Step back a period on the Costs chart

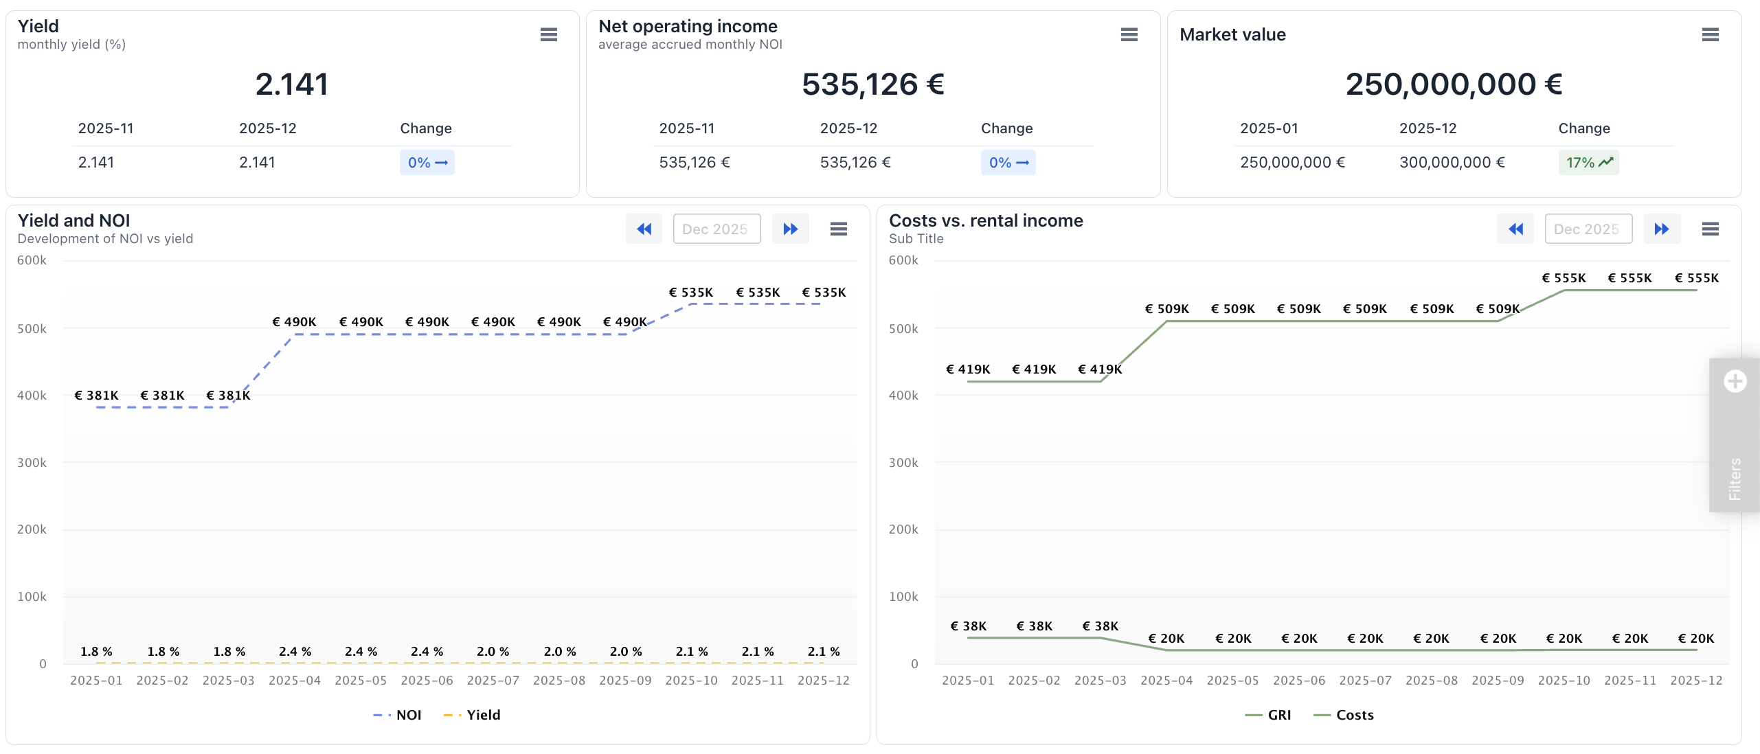tap(1515, 229)
